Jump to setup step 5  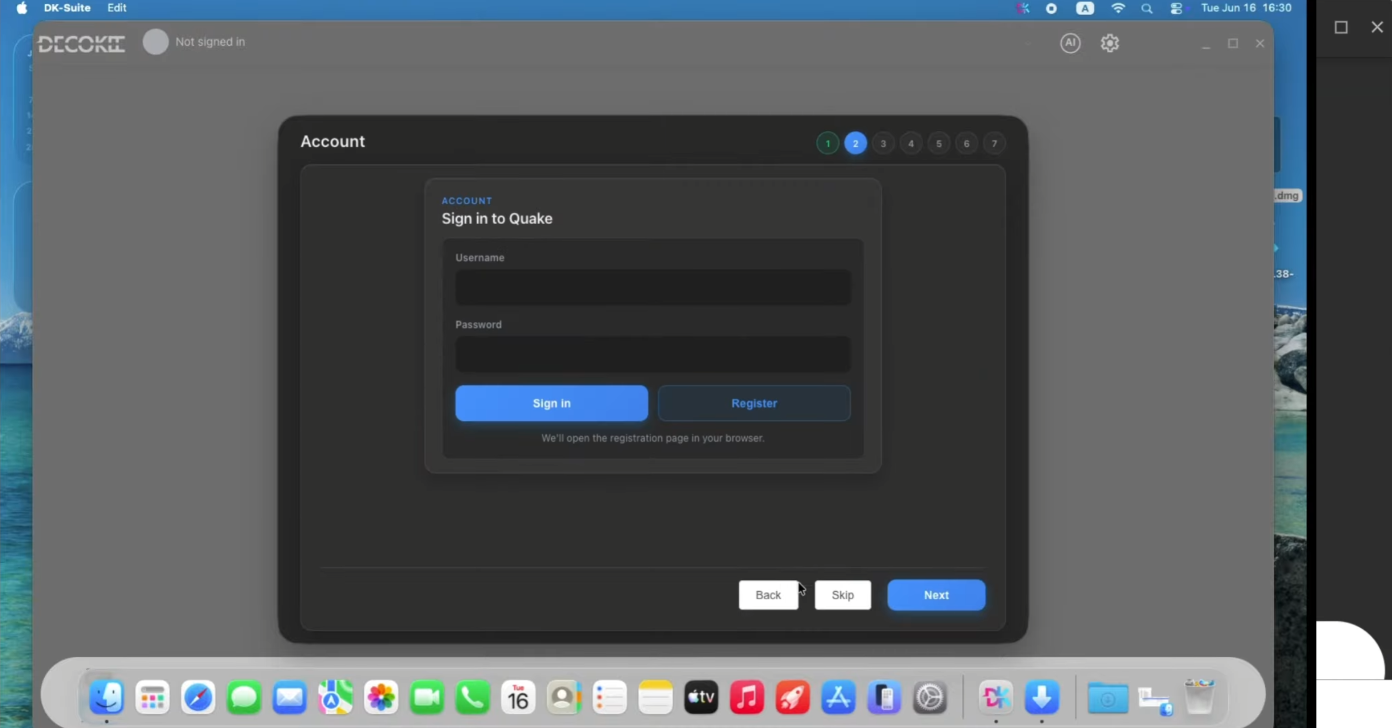tap(938, 143)
